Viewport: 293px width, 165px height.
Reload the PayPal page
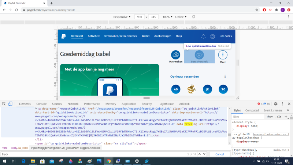16,10
